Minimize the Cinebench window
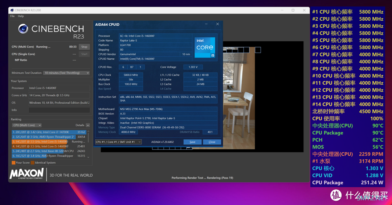Viewport: 392px width, 205px height. click(x=282, y=10)
